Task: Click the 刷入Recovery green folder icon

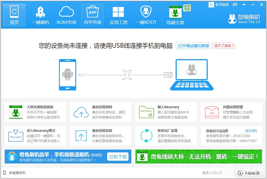Action: (x=147, y=112)
